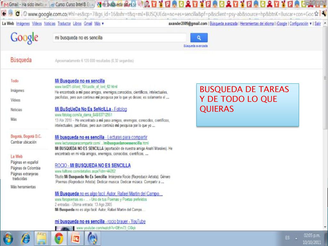Click the blue magnifier search button

[x=199, y=38]
